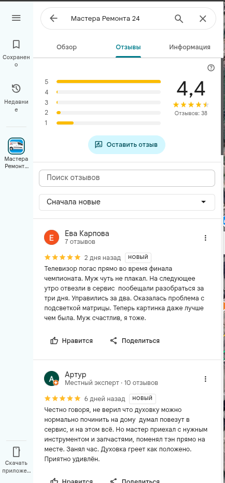225x483 pixels.
Task: Click star rating on Артур's review
Action: tap(63, 398)
